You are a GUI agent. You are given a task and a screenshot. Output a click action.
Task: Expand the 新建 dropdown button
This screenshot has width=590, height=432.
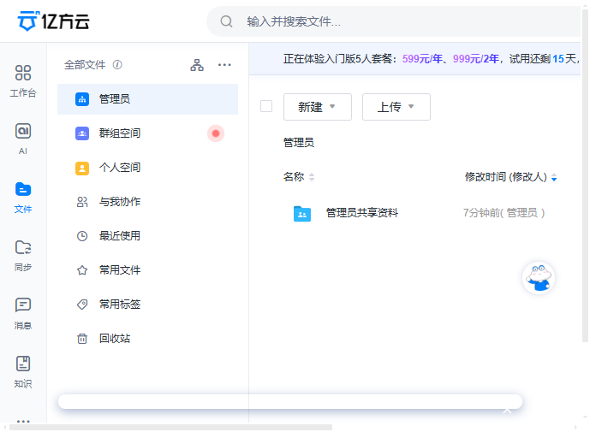pyautogui.click(x=318, y=107)
